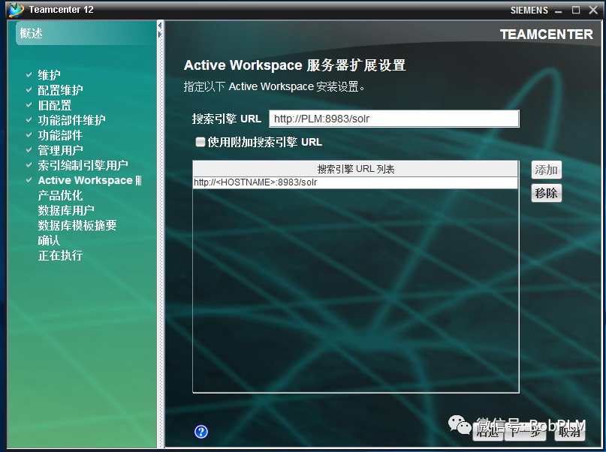Image resolution: width=606 pixels, height=452 pixels.
Task: Select the 索引编制引擎用户 step in the sidebar
Action: tap(83, 165)
